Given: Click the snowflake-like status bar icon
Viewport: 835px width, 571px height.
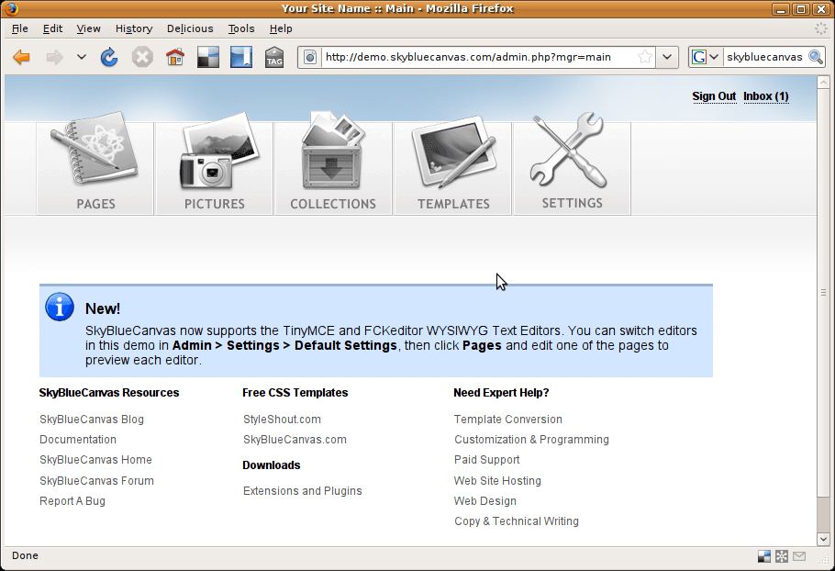Looking at the screenshot, I should click(x=781, y=556).
